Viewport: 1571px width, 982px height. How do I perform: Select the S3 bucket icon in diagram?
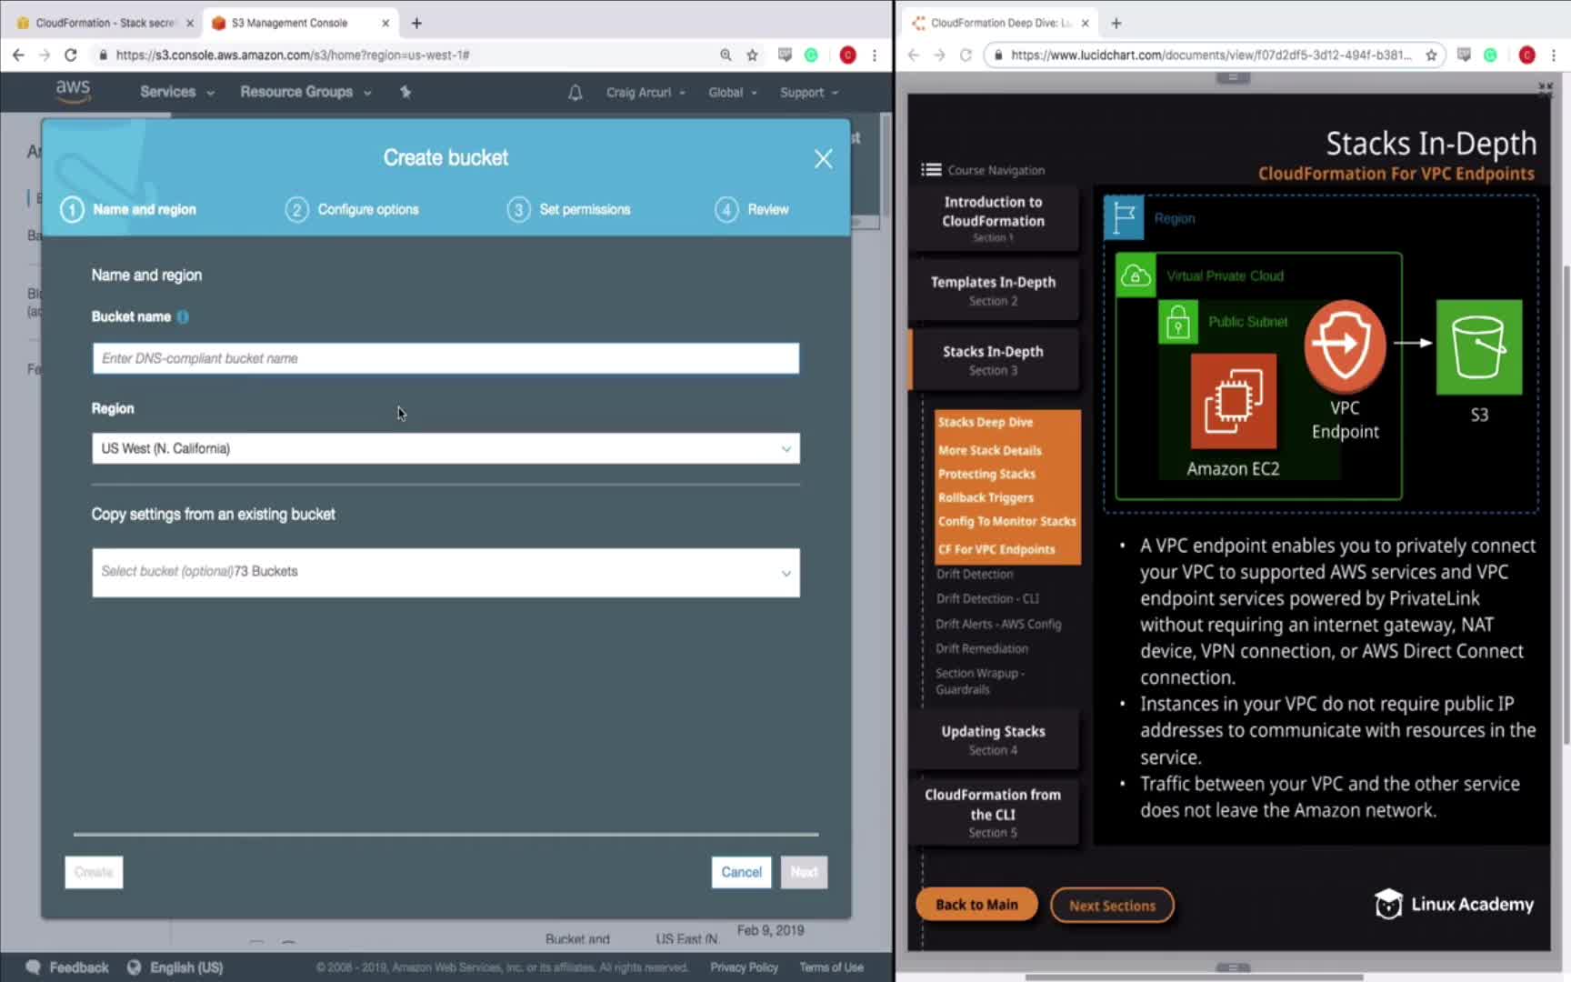tap(1479, 346)
